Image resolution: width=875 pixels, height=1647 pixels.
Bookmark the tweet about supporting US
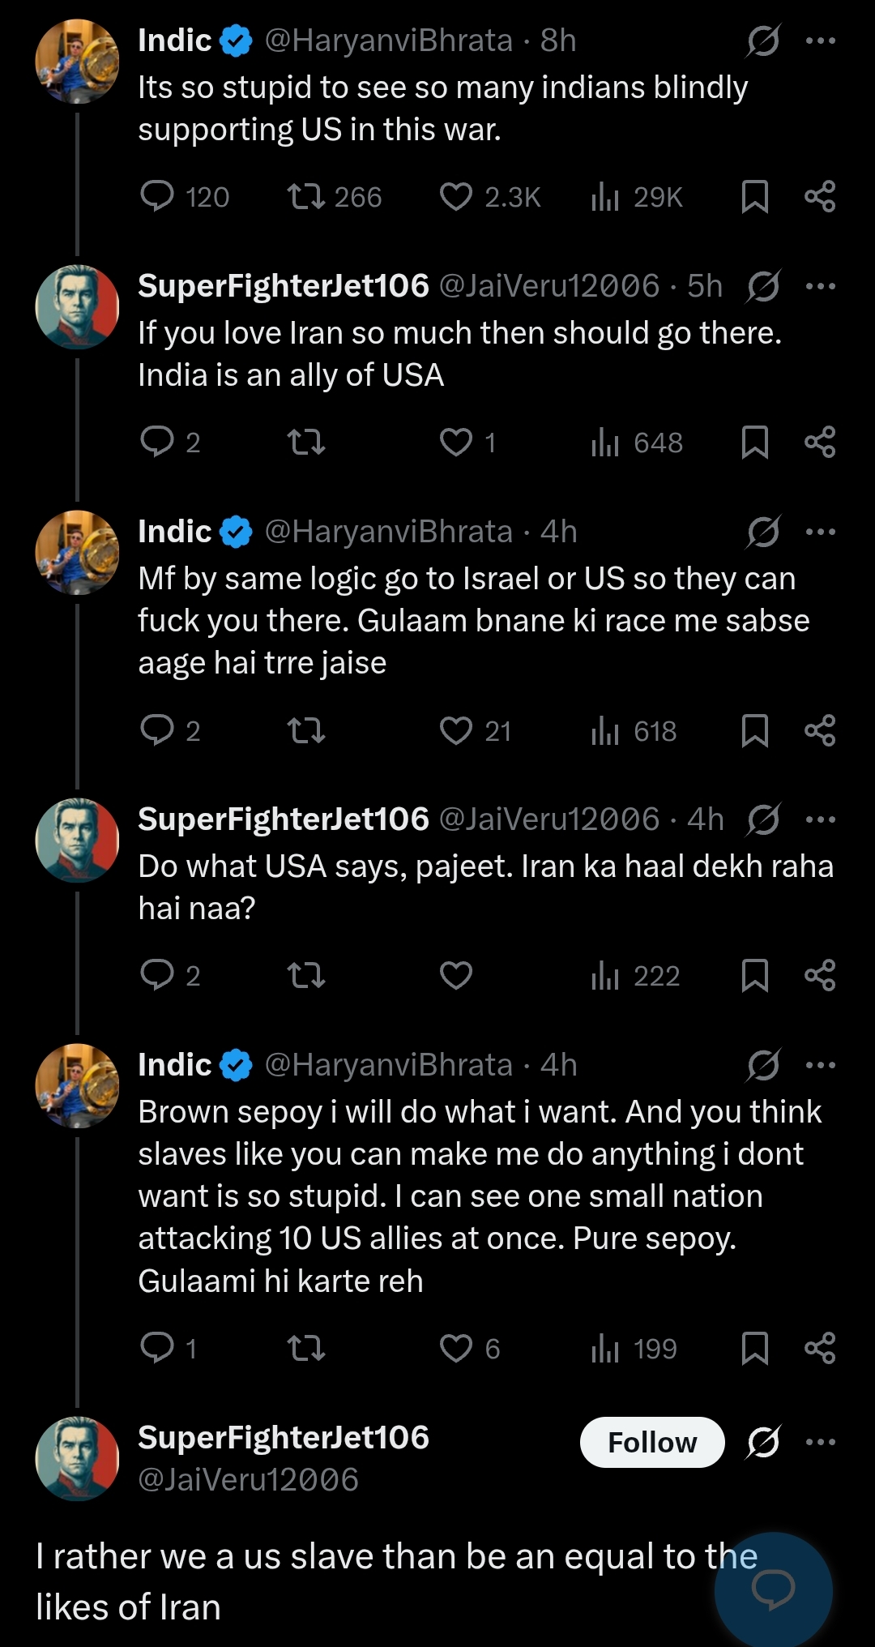(x=754, y=196)
